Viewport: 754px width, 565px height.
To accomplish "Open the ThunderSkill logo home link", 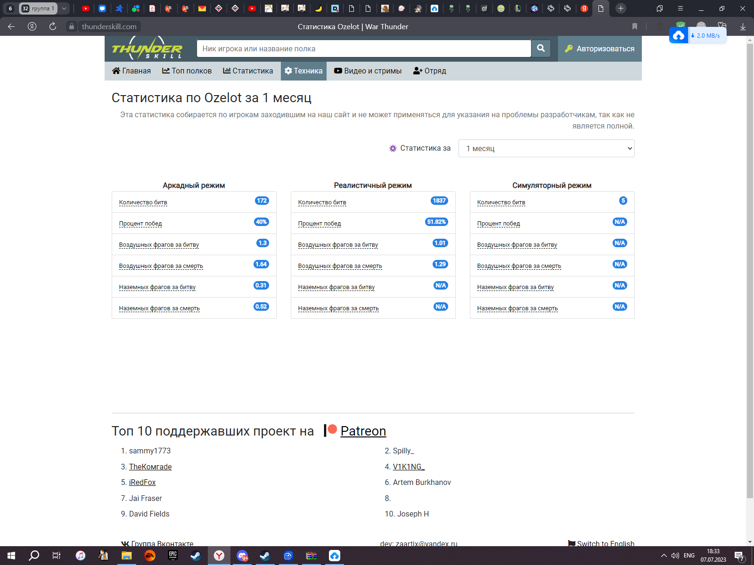I will click(x=147, y=48).
